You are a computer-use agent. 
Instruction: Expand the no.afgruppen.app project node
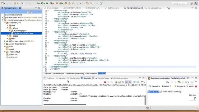(2, 17)
